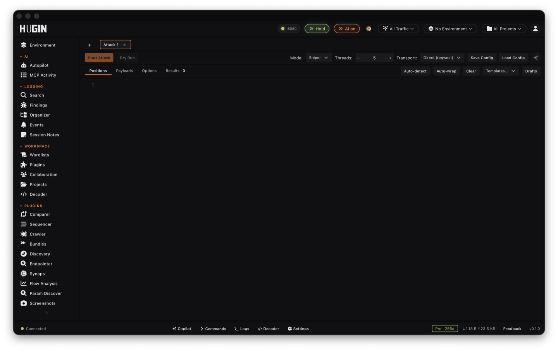Open the Results tab
558x351 pixels.
click(175, 71)
